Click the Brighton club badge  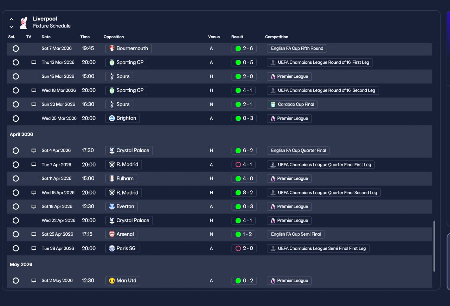[x=112, y=118]
